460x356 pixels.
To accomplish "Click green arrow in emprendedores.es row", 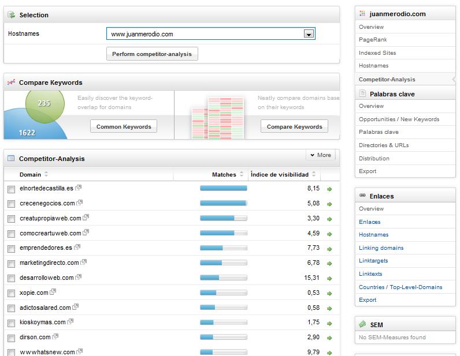I will pos(329,249).
